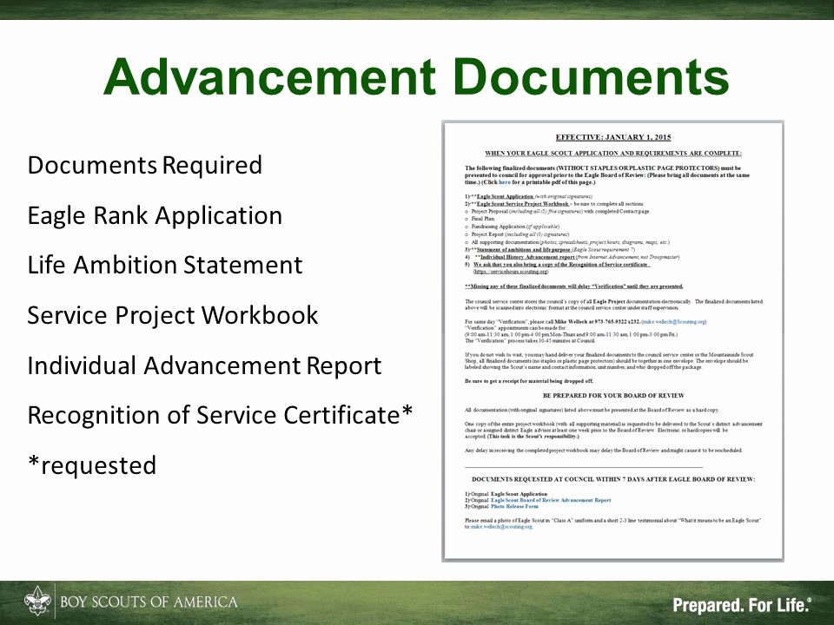834x625 pixels.
Task: Select "Recognition of Service Certificate*" line
Action: tap(220, 415)
